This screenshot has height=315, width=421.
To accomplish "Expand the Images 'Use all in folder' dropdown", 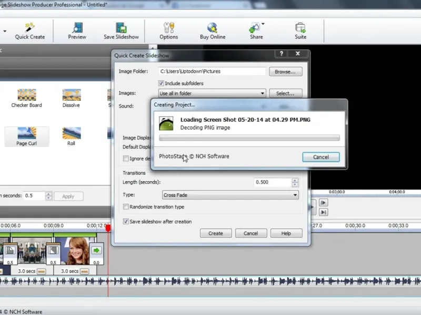I will pyautogui.click(x=212, y=93).
